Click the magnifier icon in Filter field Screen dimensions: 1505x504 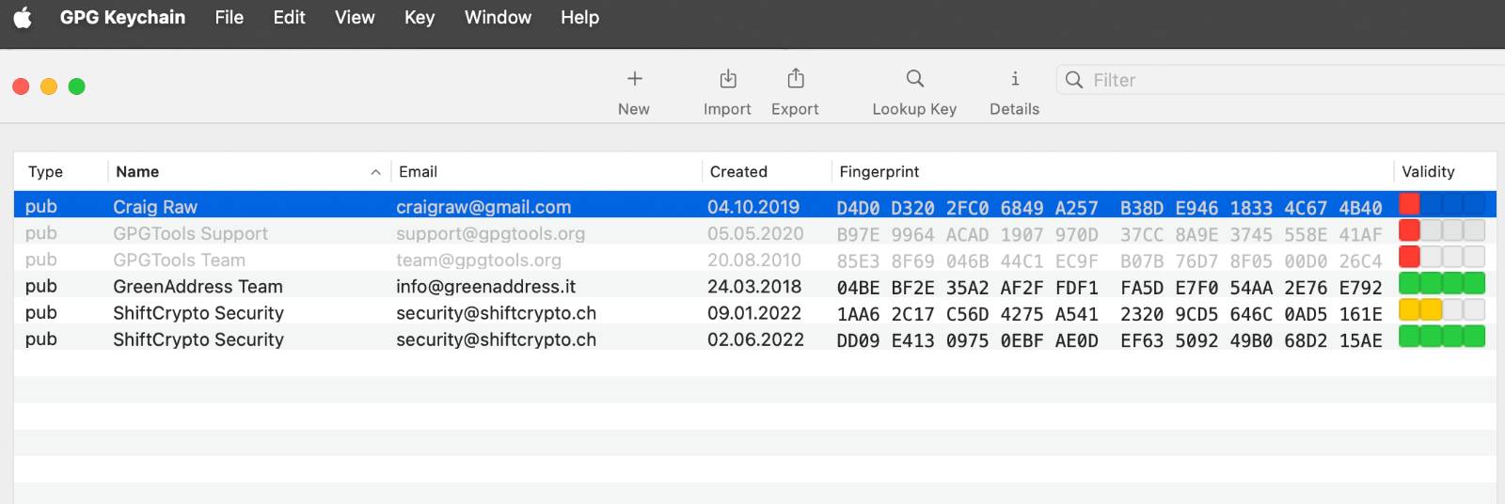(x=1073, y=80)
